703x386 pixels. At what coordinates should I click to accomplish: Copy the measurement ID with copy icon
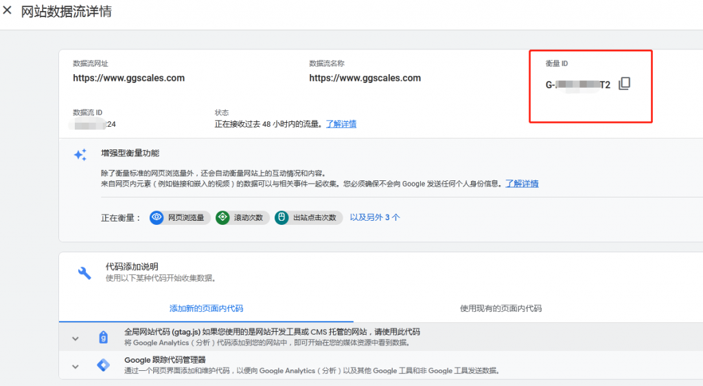click(625, 84)
